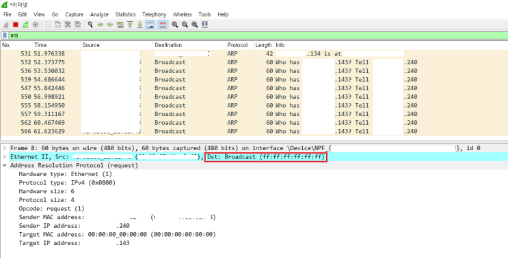Select the Opcode: request (1) field
This screenshot has width=508, height=258.
point(51,209)
